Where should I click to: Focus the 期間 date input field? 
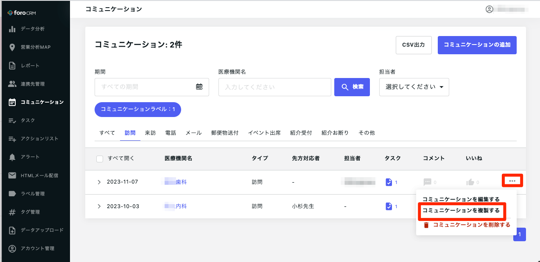tap(152, 87)
